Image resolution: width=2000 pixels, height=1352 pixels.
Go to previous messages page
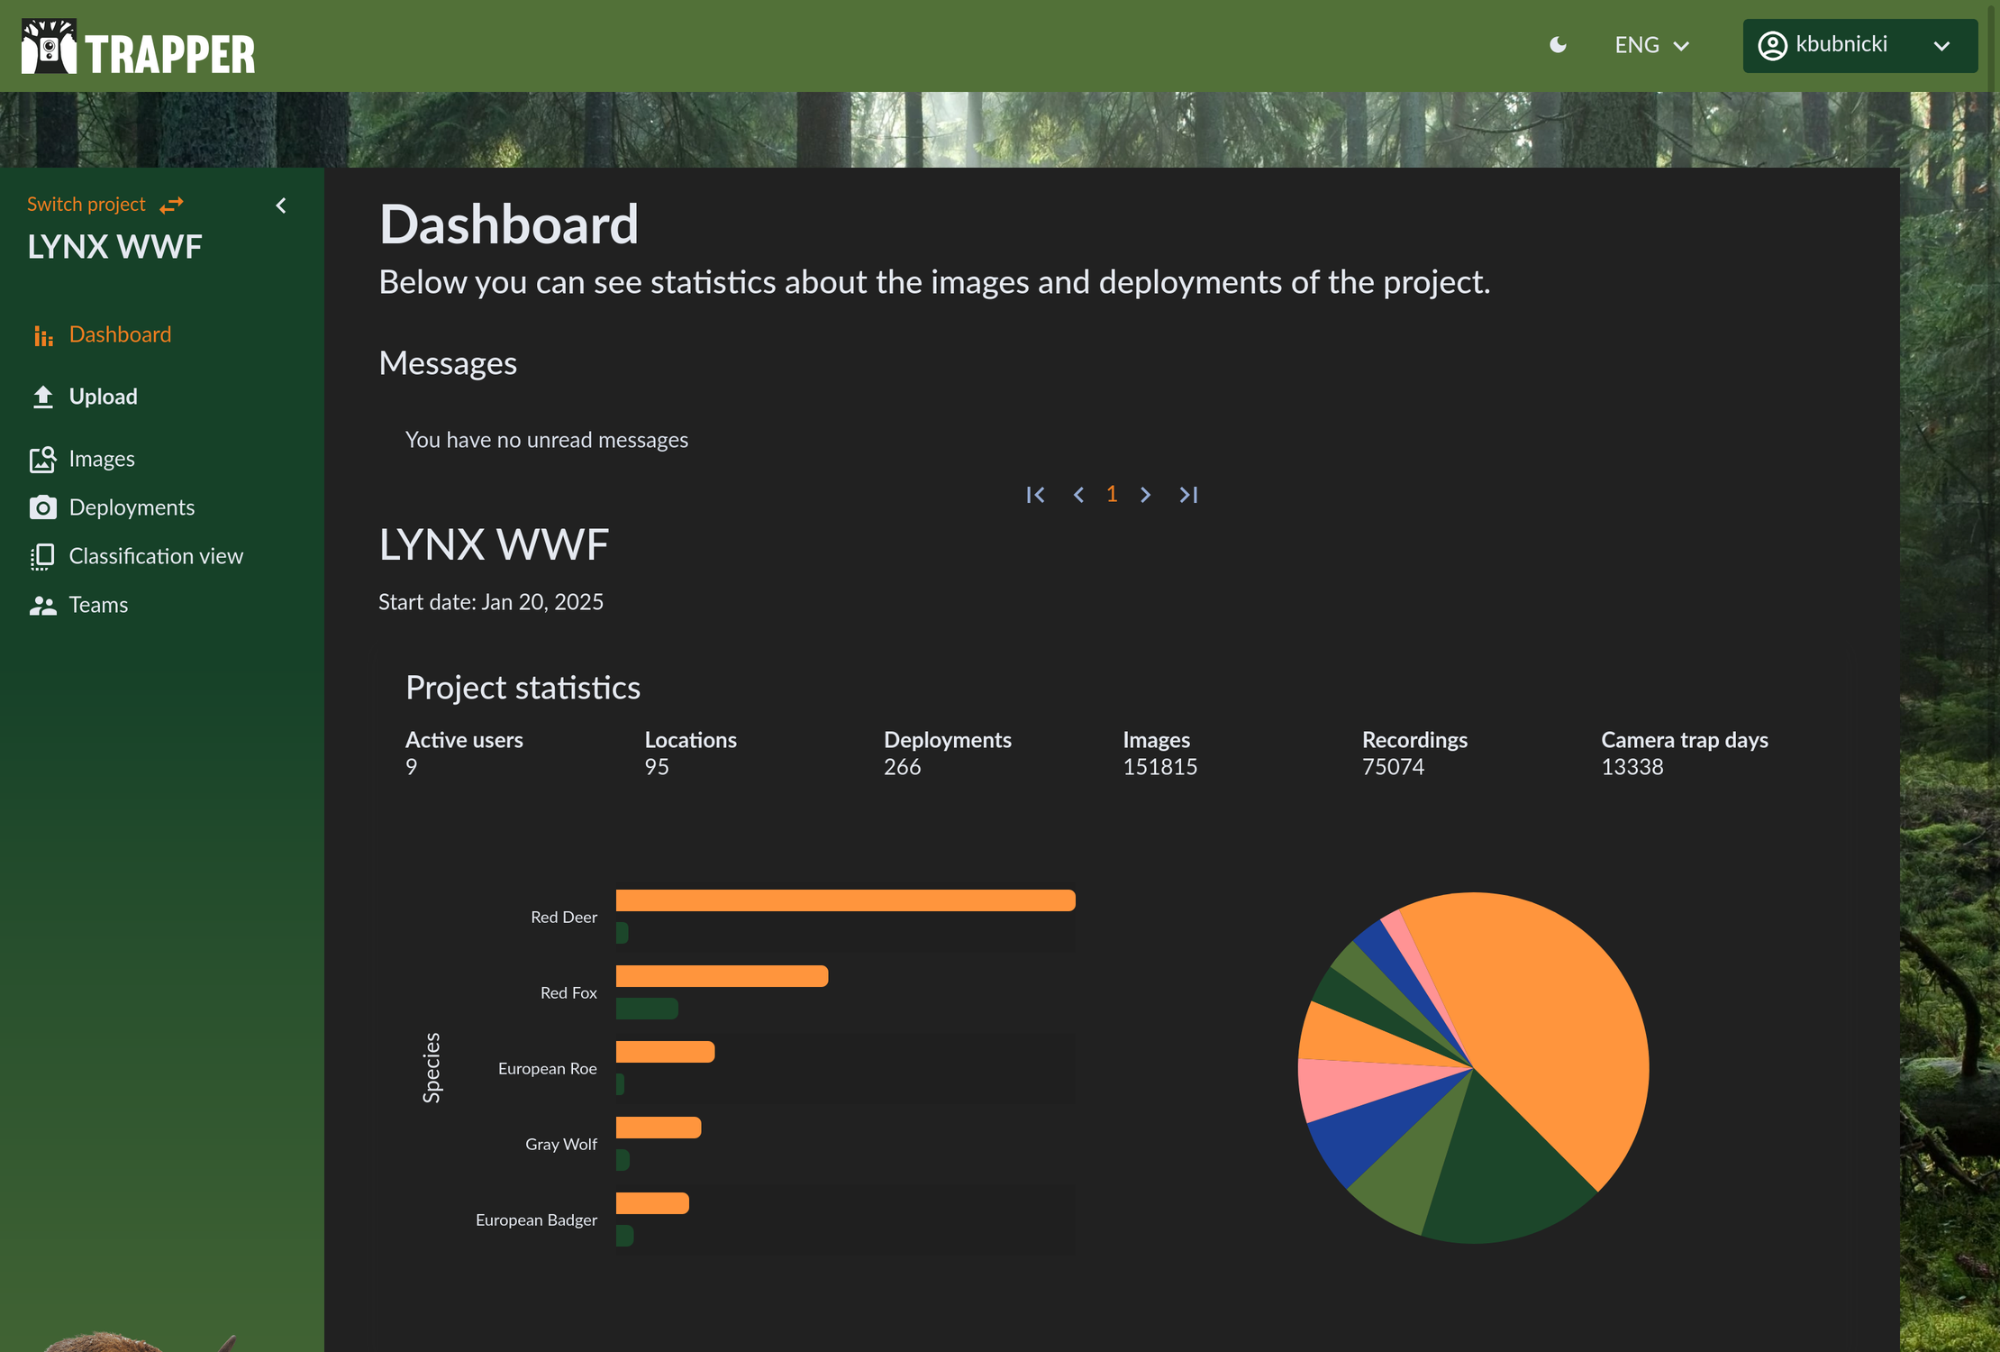1078,495
